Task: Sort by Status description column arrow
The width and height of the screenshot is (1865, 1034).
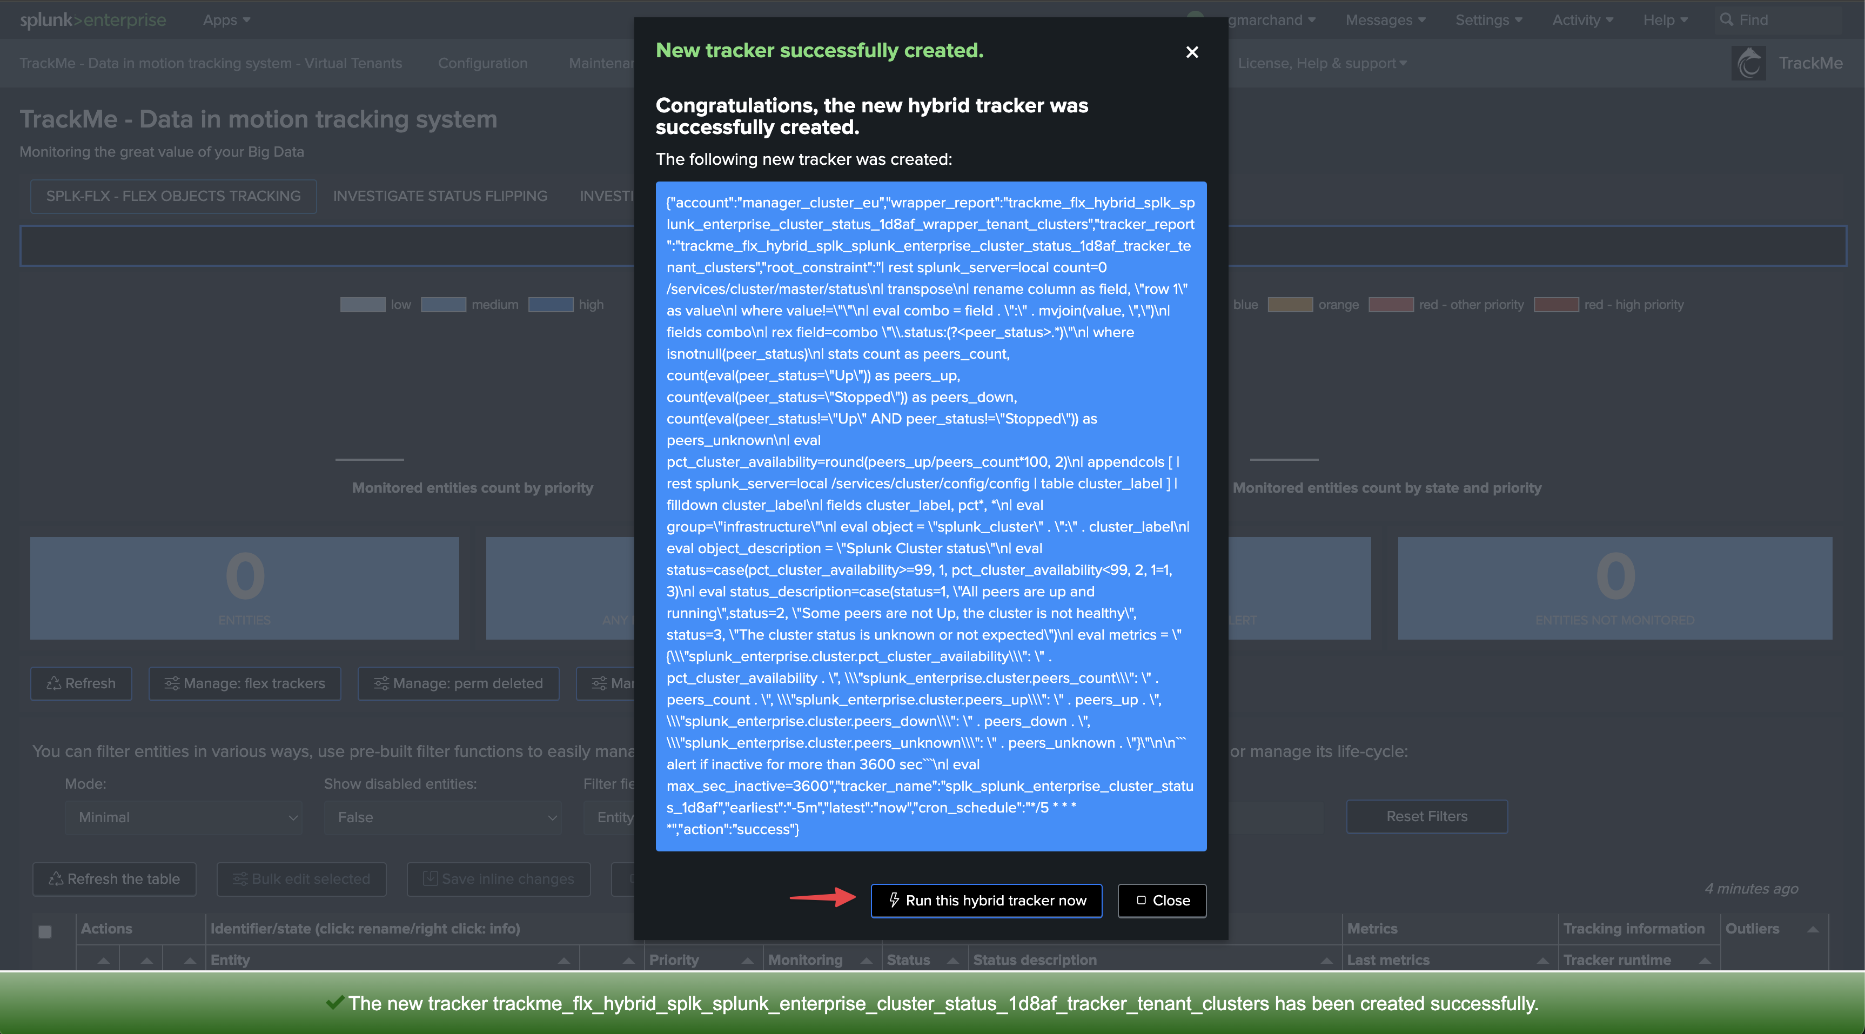Action: click(1326, 960)
